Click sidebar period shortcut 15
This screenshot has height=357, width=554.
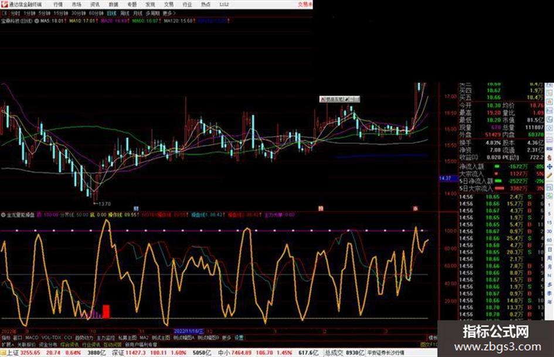pos(549,223)
